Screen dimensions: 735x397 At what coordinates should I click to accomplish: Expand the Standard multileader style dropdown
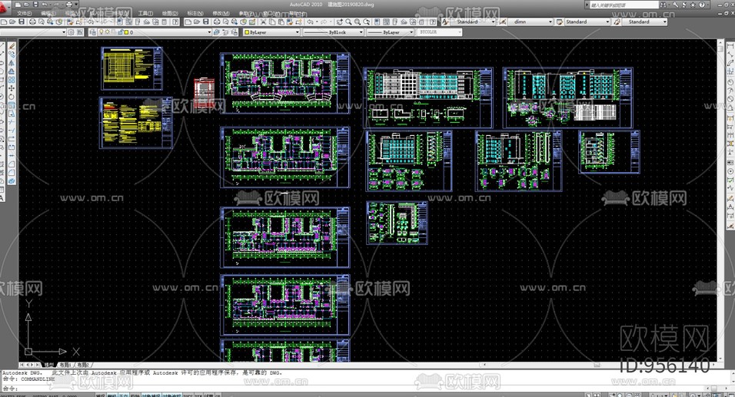[665, 22]
